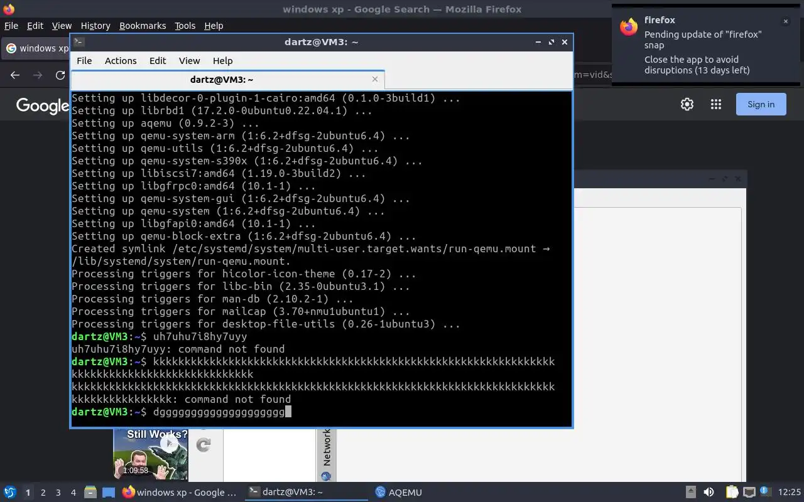The height and width of the screenshot is (502, 804).
Task: Reload the page in Firefox
Action: tap(60, 75)
